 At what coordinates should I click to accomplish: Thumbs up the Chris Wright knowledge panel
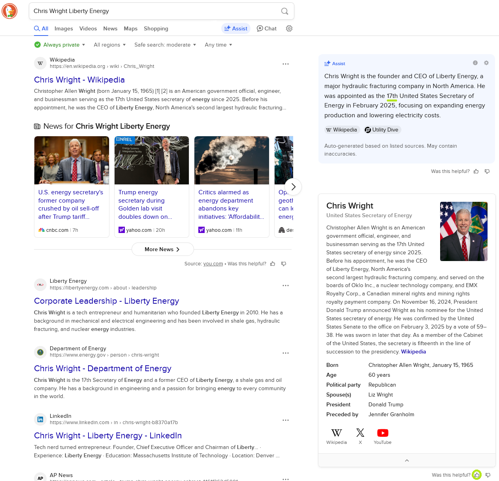pos(477,475)
